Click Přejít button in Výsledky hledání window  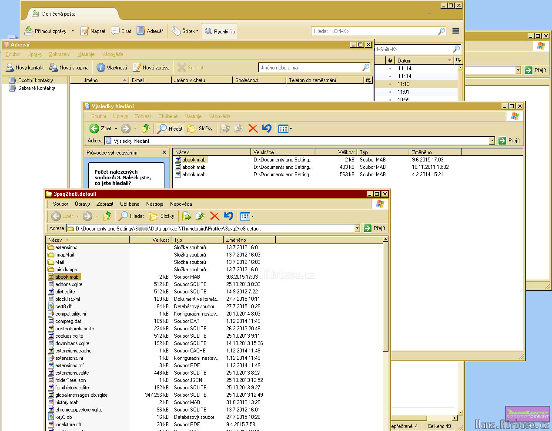click(509, 141)
